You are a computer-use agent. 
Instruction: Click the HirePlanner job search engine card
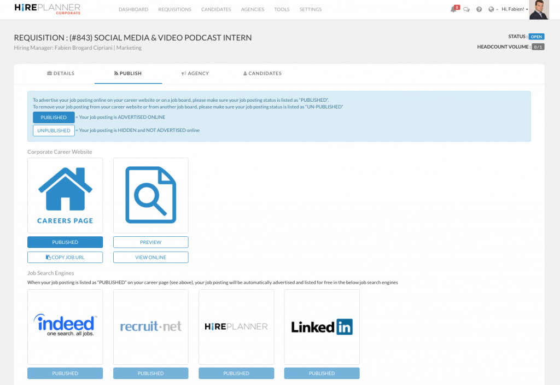[x=236, y=327]
